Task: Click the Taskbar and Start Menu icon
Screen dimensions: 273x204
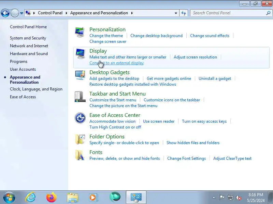Action: [x=80, y=97]
